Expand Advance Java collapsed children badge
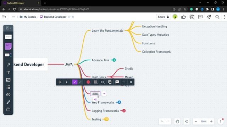The image size is (227, 127). point(114,60)
